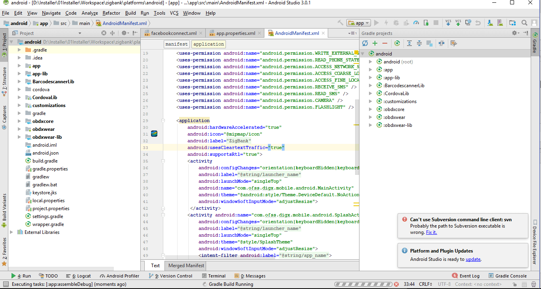Open the Refactor menu
The height and width of the screenshot is (289, 541).
click(111, 13)
